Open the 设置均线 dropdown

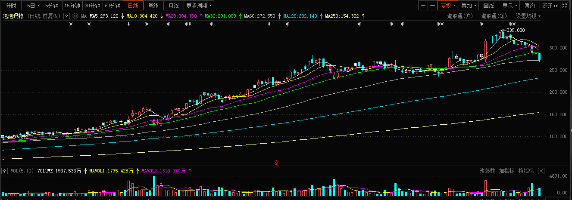click(x=528, y=16)
